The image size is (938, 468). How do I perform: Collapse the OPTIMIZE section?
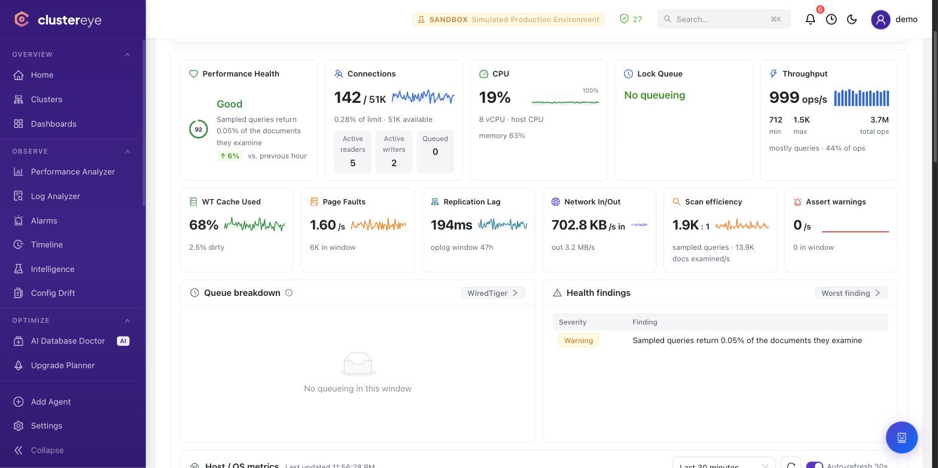(x=127, y=321)
